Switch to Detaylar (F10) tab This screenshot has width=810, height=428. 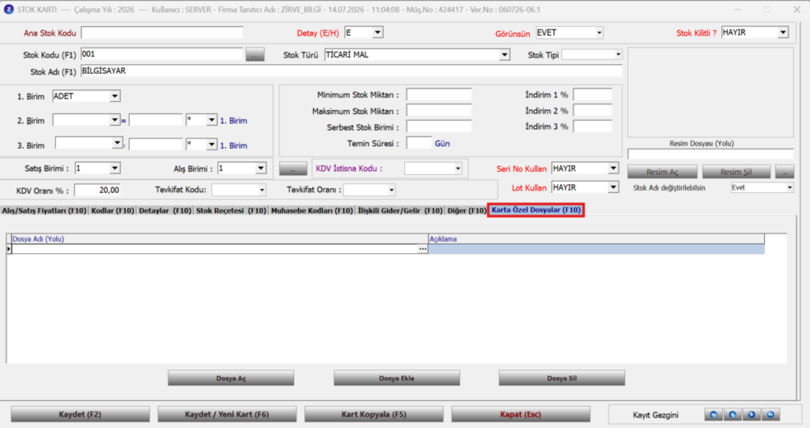coord(165,210)
